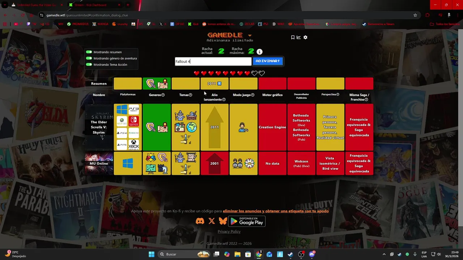Viewport: 463px width, 260px height.
Task: Open the DOLAR bookmark
Action: (247, 24)
